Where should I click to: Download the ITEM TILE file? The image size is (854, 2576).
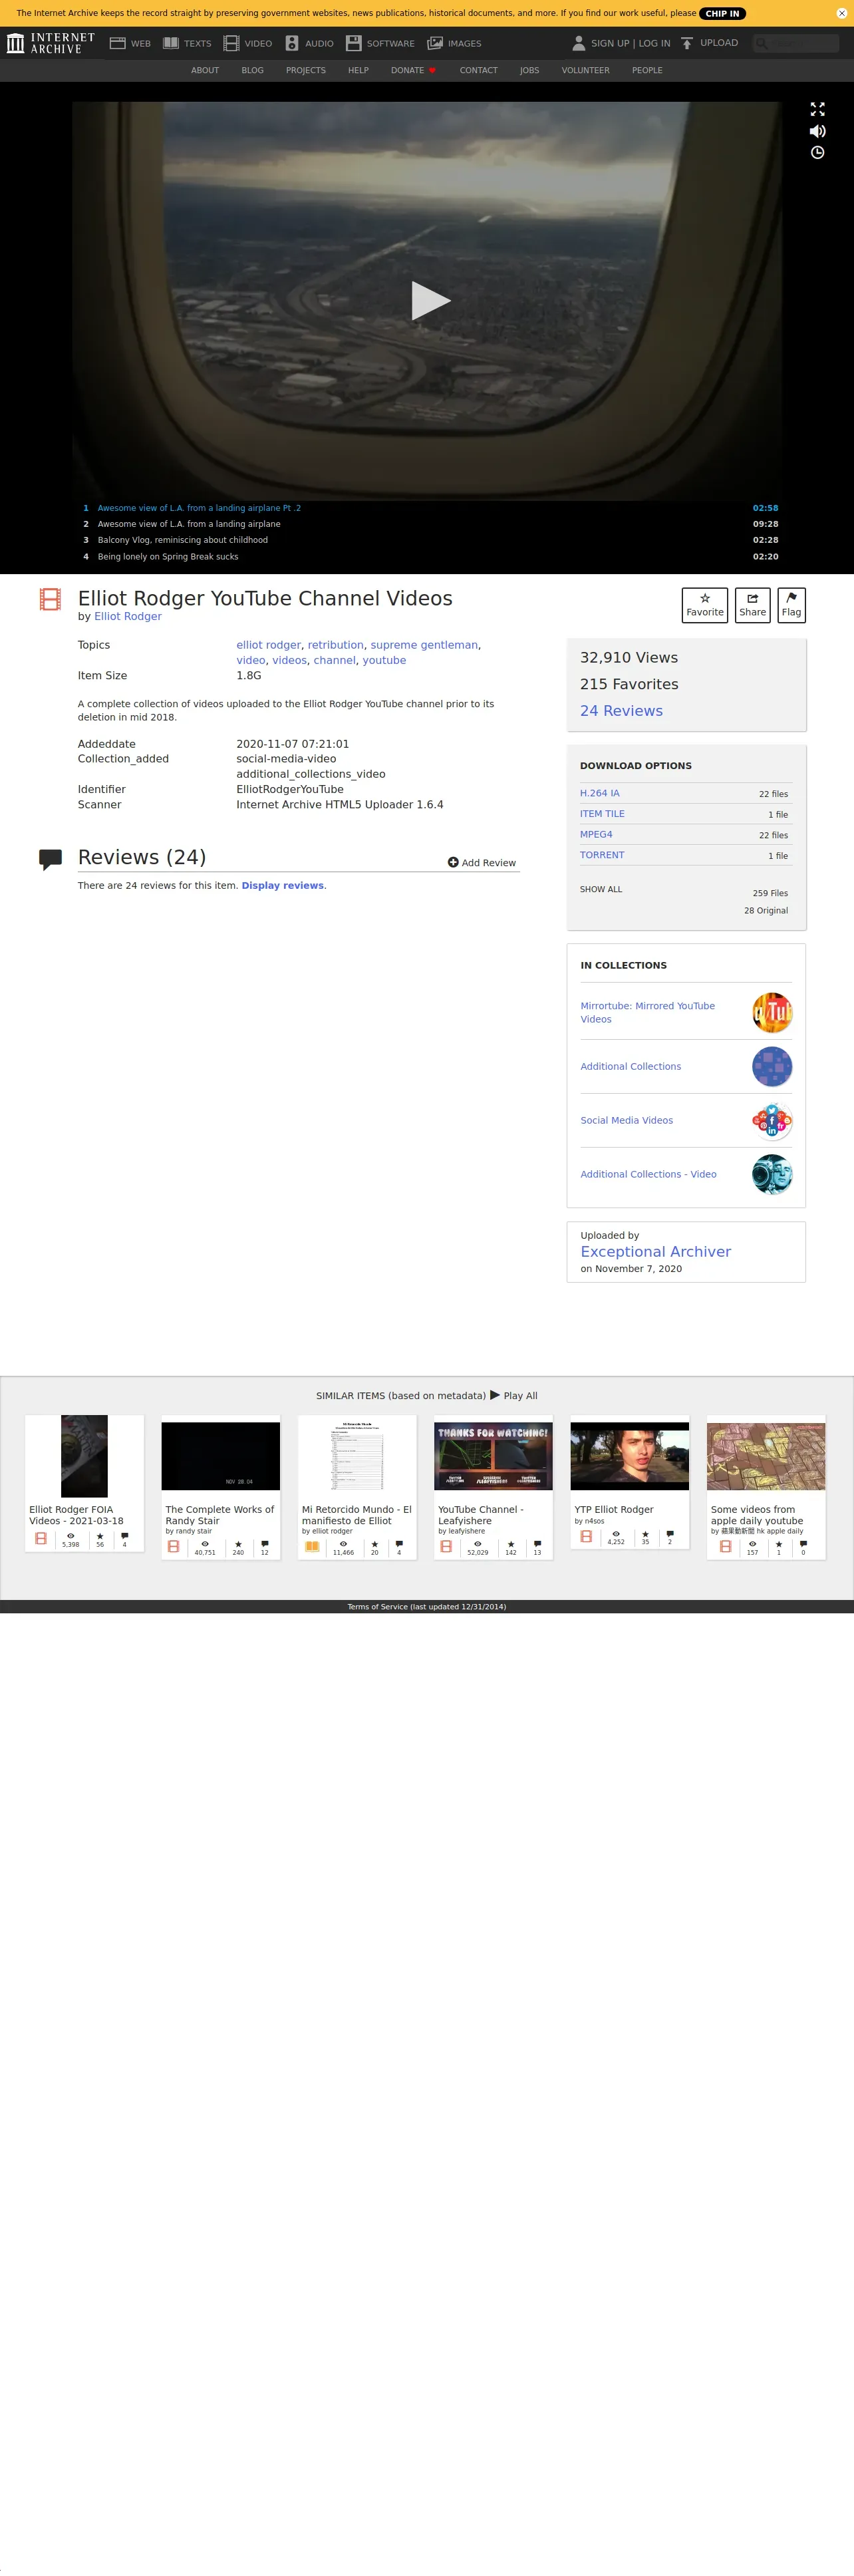(x=602, y=814)
